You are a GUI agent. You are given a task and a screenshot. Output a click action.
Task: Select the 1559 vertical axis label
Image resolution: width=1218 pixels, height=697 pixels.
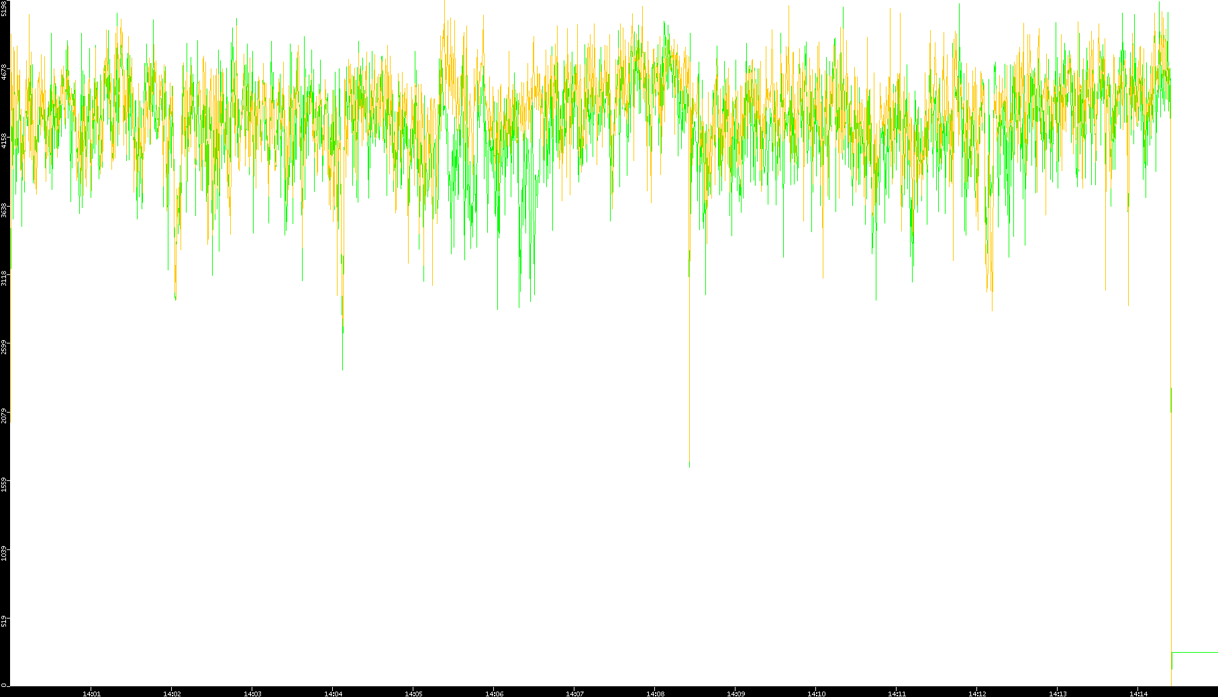(x=5, y=485)
